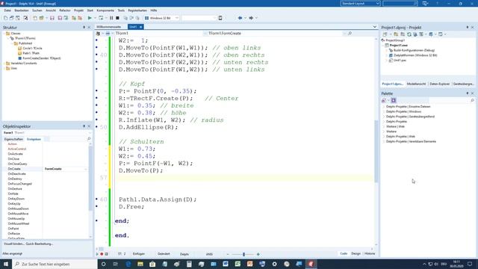478x269 pixels.
Task: Search the Palette with magnifier icon
Action: point(473,100)
